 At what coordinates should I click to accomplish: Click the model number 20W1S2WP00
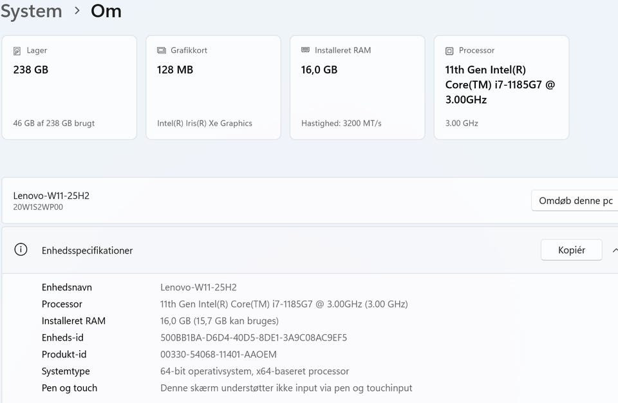click(38, 207)
